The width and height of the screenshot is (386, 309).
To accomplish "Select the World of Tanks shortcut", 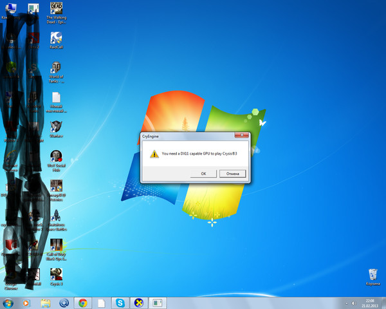I will [x=57, y=73].
